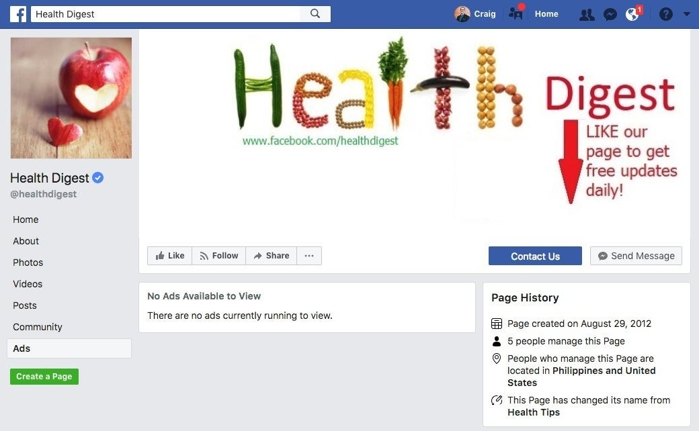699x431 pixels.
Task: Expand the account dropdown arrow
Action: (686, 14)
